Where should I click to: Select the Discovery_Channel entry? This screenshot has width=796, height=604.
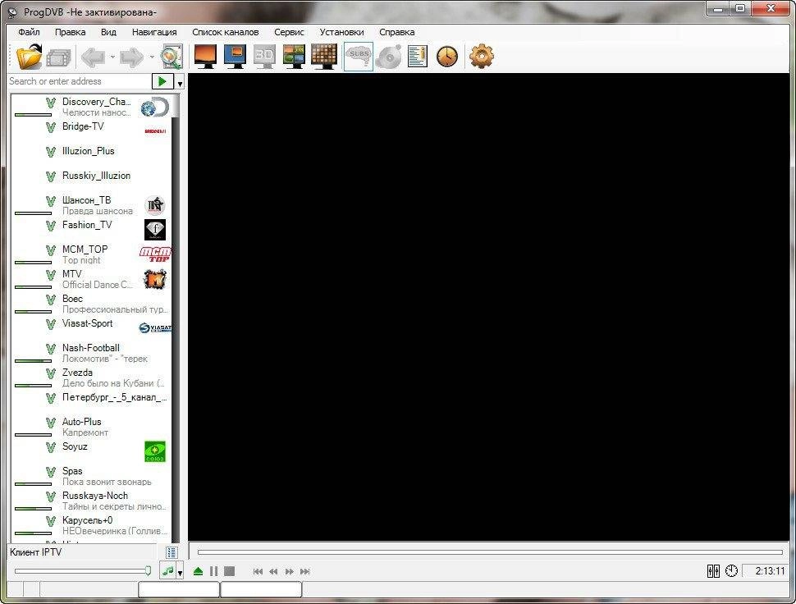click(91, 107)
